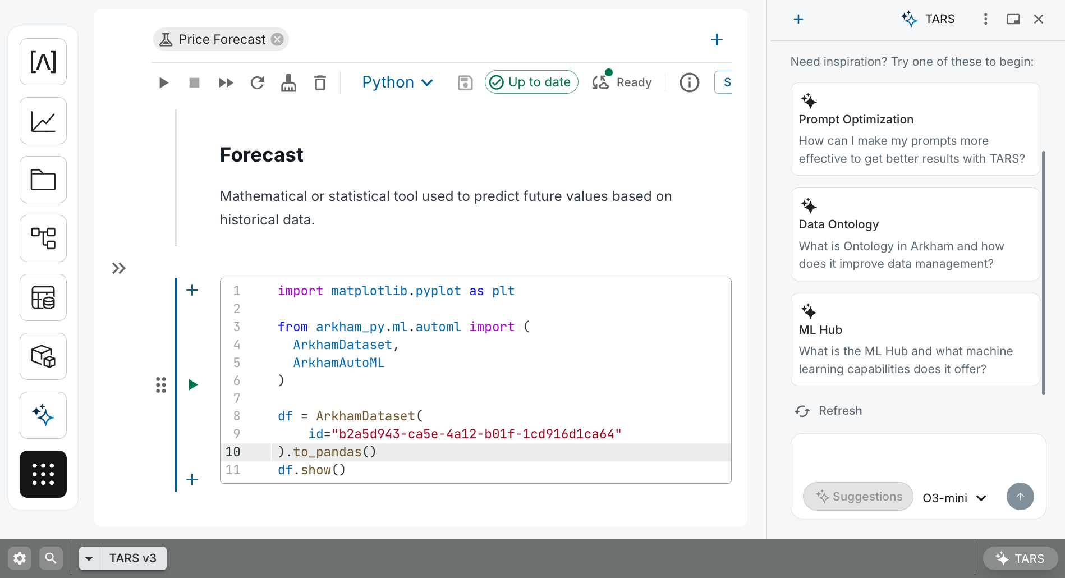1065x578 pixels.
Task: Click code line 10 with to_pandas
Action: 476,452
